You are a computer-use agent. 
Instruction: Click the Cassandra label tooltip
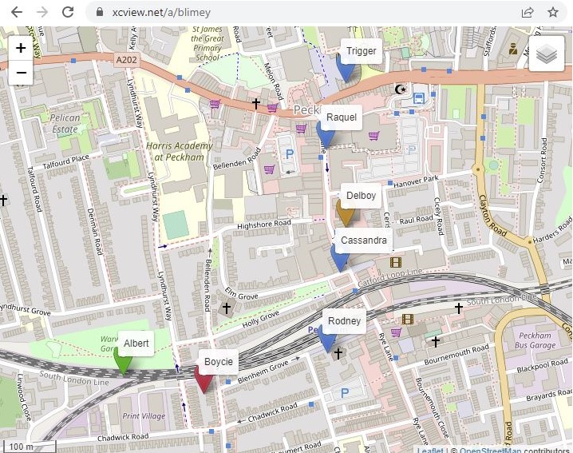click(364, 240)
